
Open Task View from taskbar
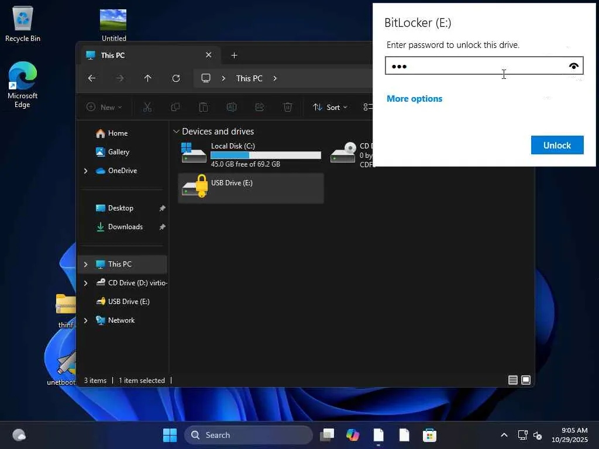pos(327,435)
